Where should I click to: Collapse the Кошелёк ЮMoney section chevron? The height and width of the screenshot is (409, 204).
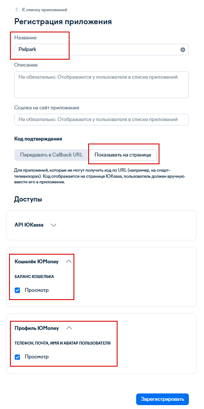click(x=69, y=262)
